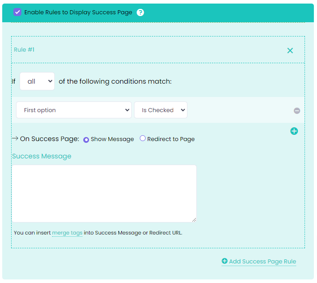The width and height of the screenshot is (317, 283).
Task: Click the 'Enable Rules to Display Success Page' label text
Action: point(78,12)
